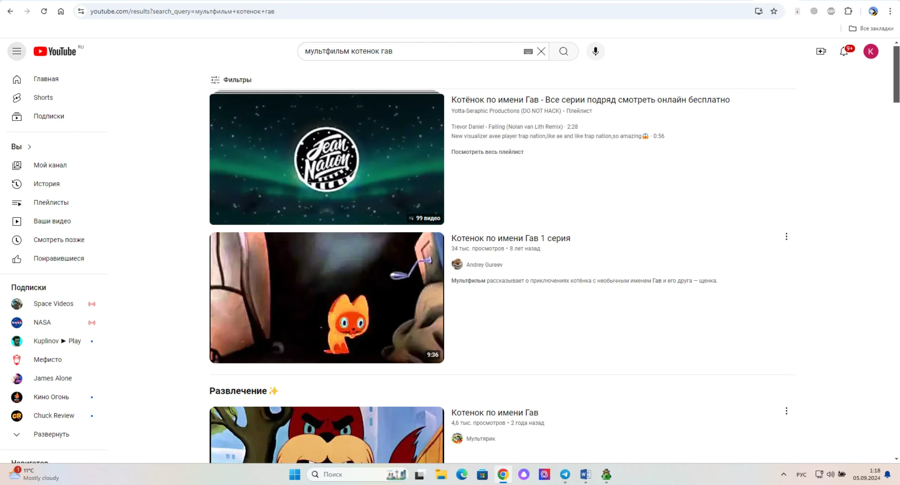The width and height of the screenshot is (900, 485).
Task: Bookmark this page with the star icon
Action: coord(774,11)
